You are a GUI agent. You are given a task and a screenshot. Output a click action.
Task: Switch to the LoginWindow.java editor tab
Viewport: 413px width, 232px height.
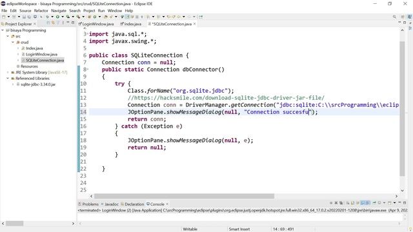(x=96, y=24)
